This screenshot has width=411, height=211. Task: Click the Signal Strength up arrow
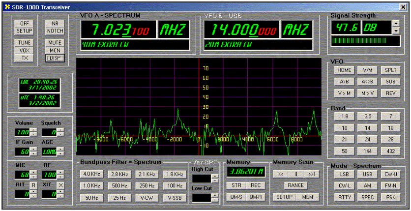(x=396, y=23)
